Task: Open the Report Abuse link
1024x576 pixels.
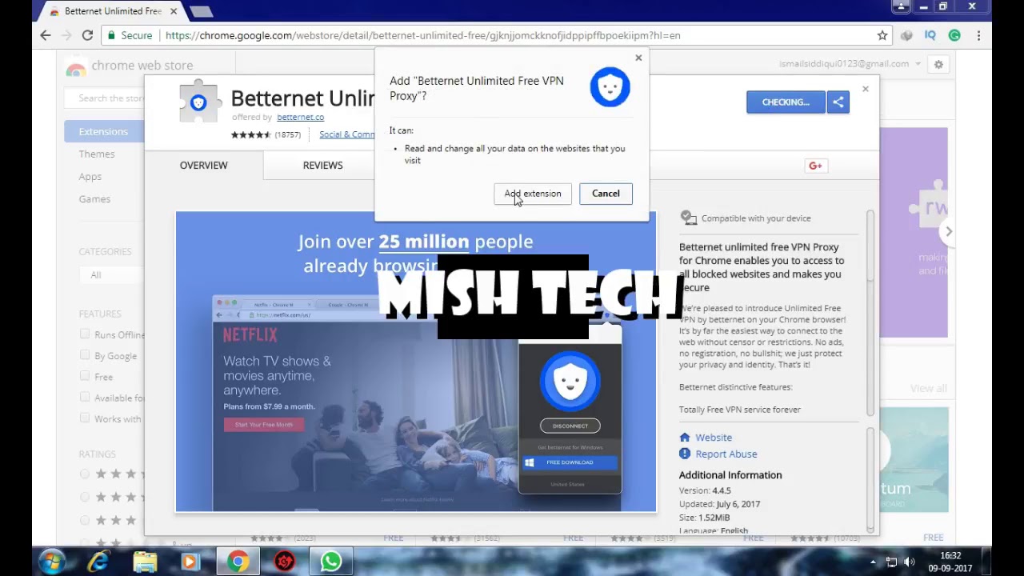Action: click(x=726, y=454)
